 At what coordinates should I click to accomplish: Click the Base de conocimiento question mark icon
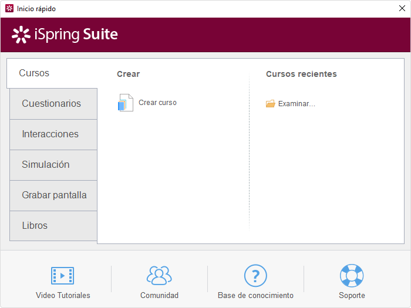click(255, 276)
